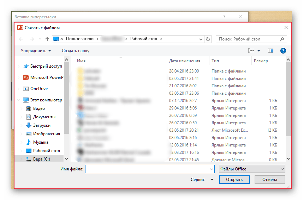Click the Help question mark icon

283,51
